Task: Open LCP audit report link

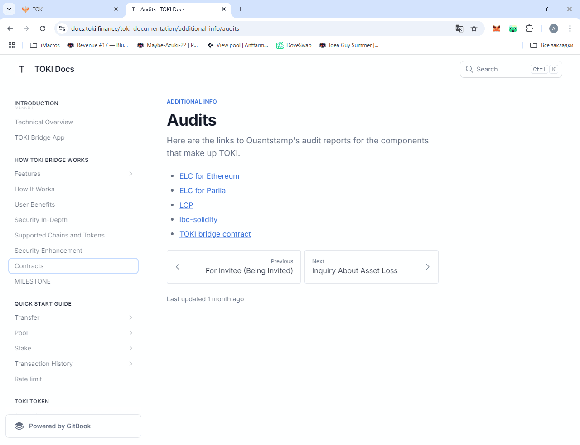Action: 186,205
